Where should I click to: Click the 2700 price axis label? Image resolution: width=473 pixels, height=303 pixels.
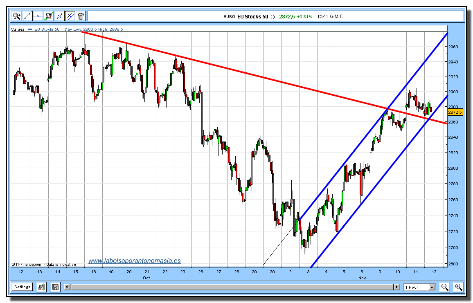tap(453, 247)
